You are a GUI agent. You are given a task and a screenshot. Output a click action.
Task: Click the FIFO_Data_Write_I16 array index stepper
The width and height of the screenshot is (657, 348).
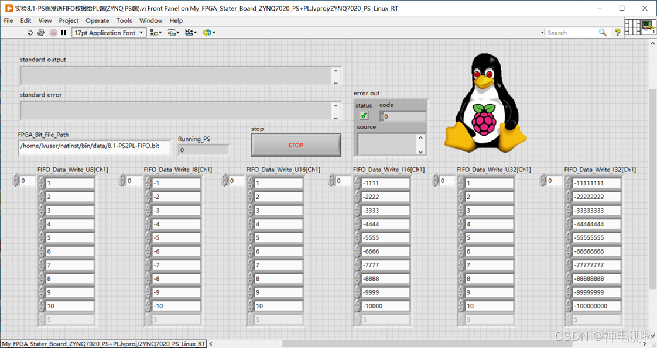pos(331,180)
